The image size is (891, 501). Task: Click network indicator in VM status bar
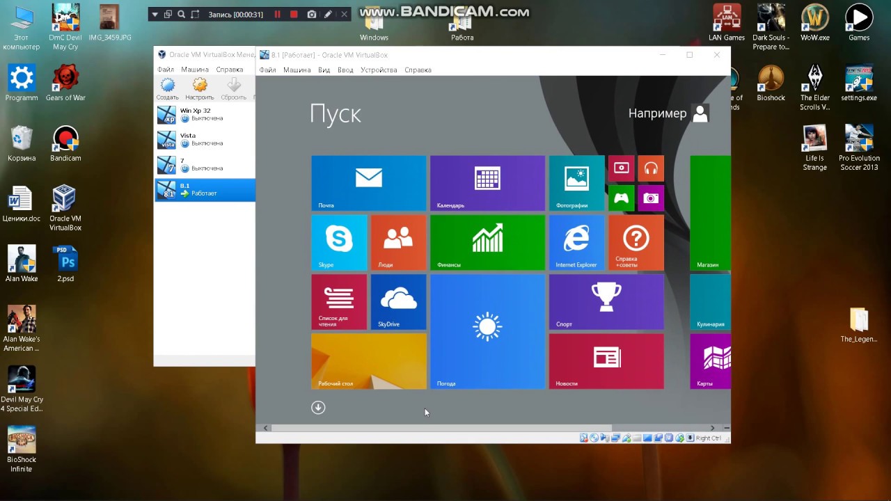(x=615, y=438)
